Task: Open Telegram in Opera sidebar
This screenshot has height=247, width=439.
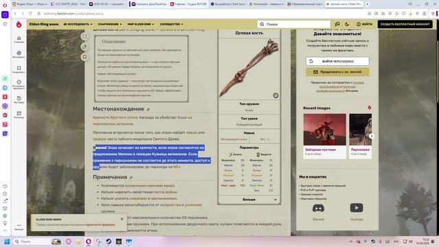Action: point(5,88)
